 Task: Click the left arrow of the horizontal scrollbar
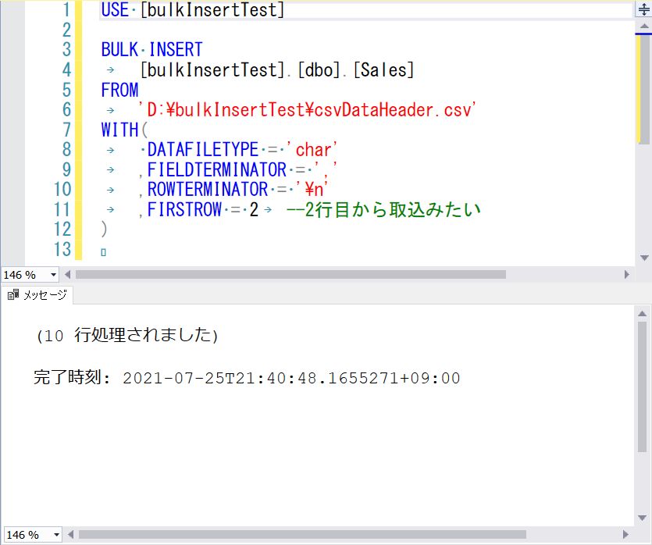tap(67, 274)
